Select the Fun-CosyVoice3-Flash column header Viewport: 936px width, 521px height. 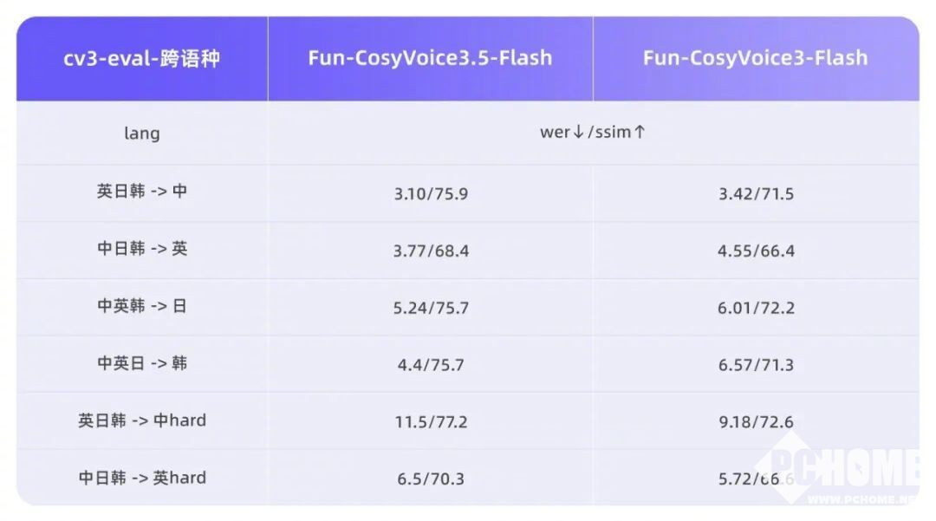(755, 58)
